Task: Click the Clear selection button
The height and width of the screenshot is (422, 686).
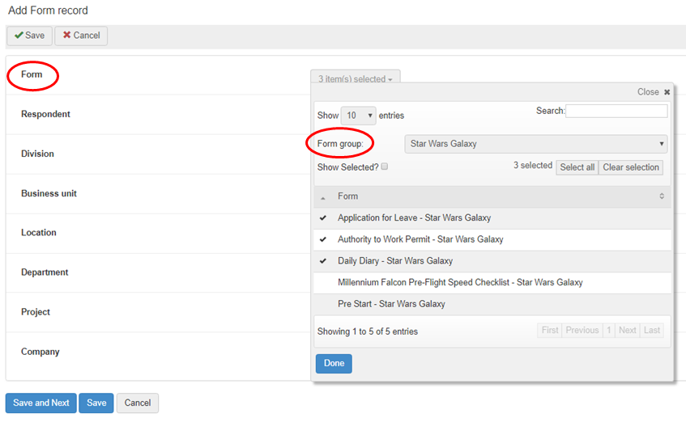Action: [630, 167]
